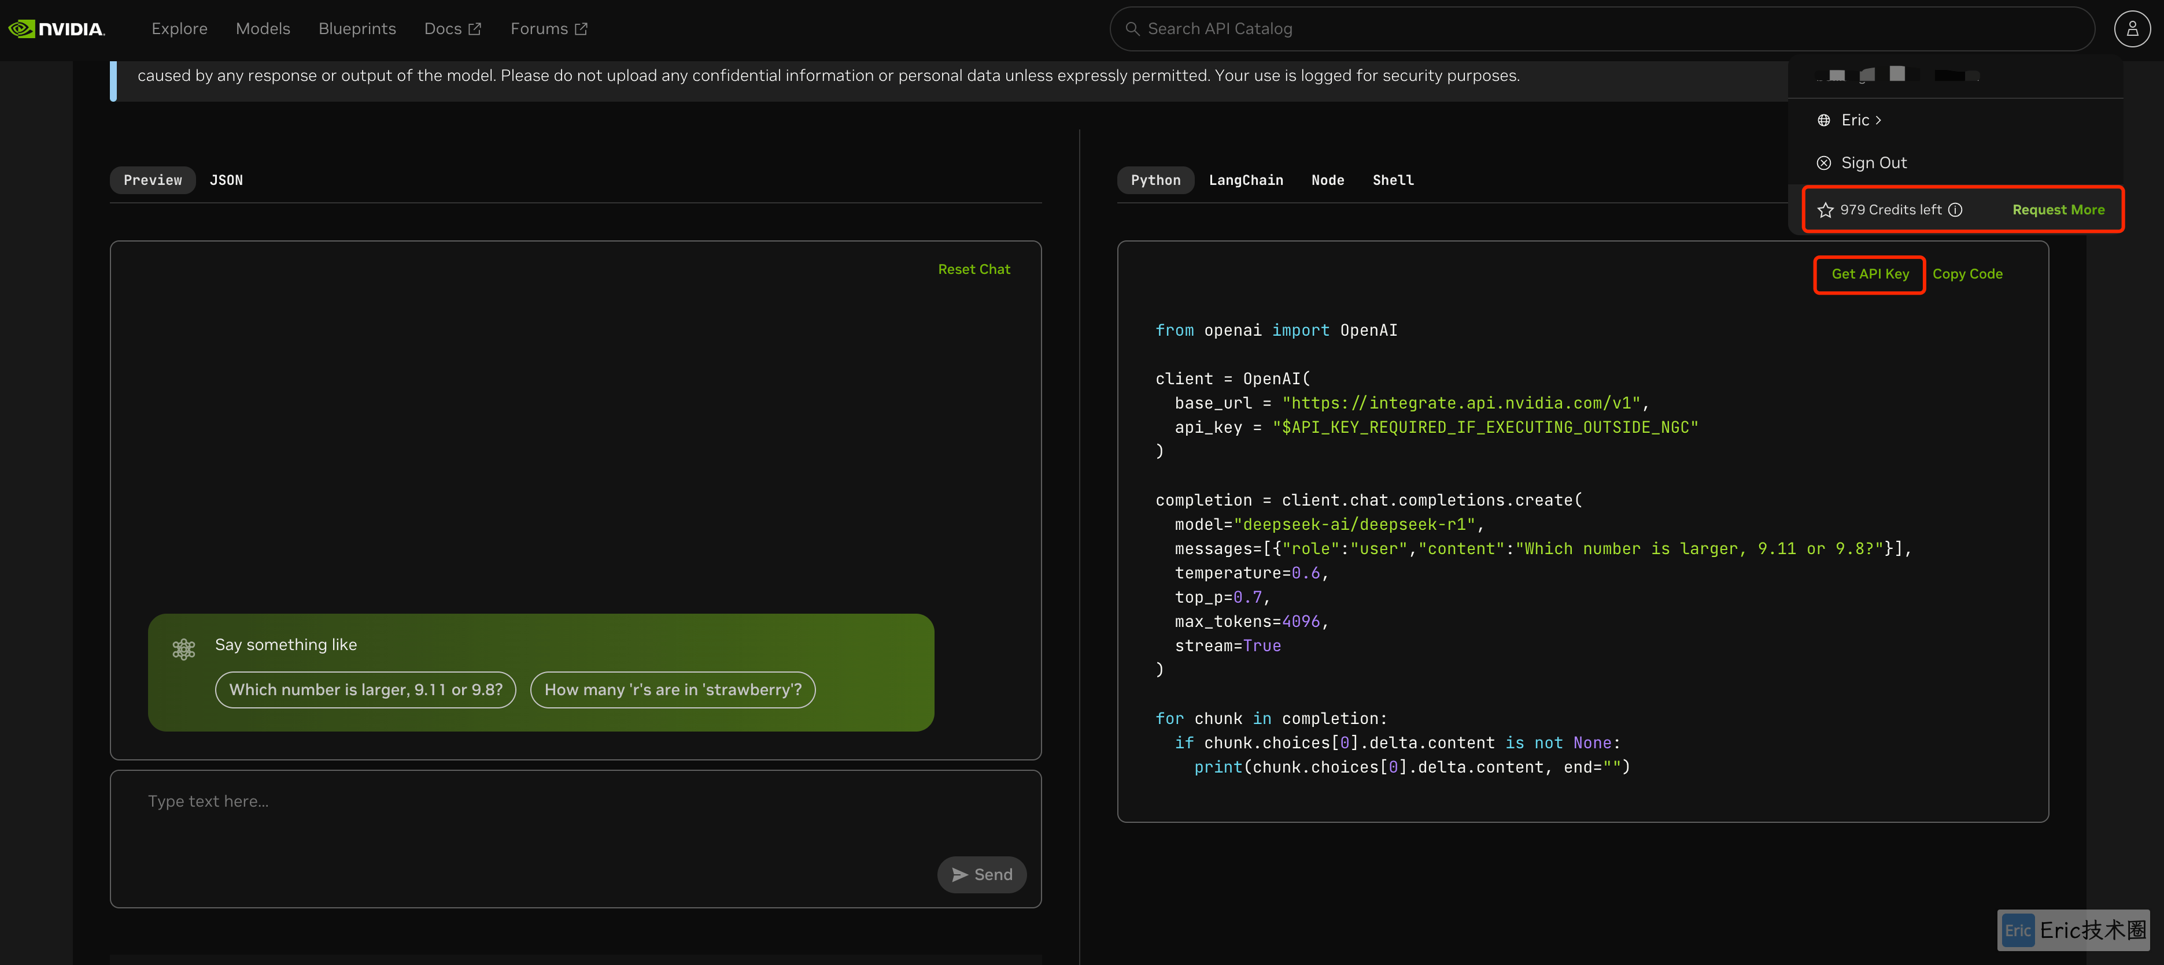Image resolution: width=2164 pixels, height=965 pixels.
Task: Click the stream=True line
Action: (1227, 646)
